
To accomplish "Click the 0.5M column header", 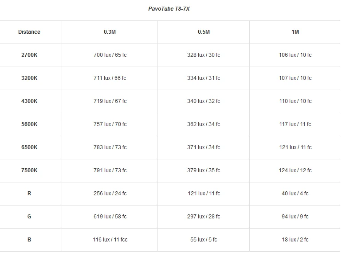I will click(204, 32).
